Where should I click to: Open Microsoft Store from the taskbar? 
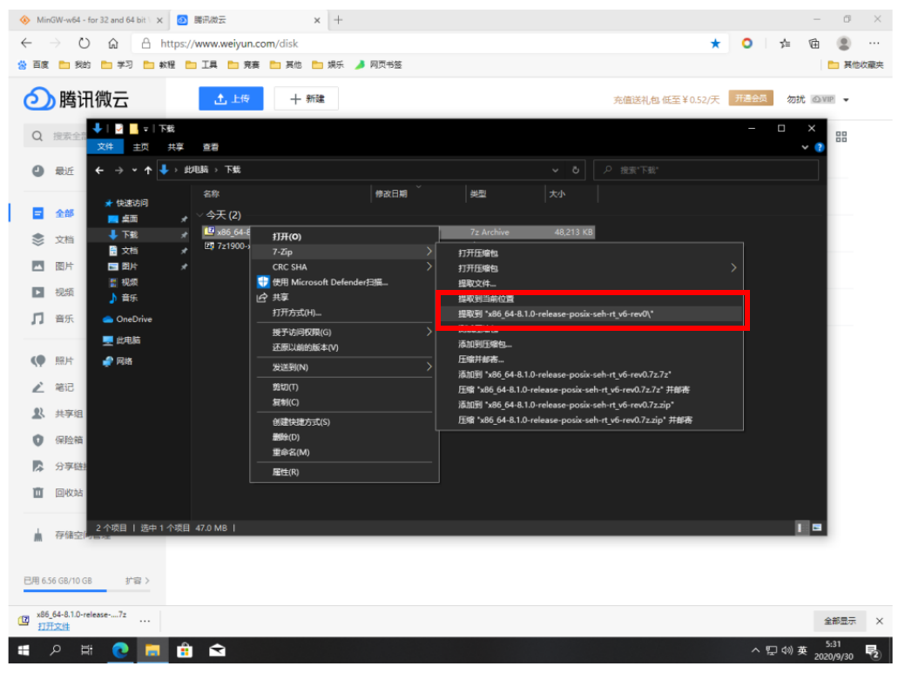[x=185, y=650]
